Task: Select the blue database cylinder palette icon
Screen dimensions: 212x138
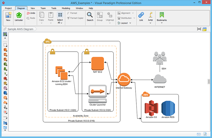Action: [5, 93]
